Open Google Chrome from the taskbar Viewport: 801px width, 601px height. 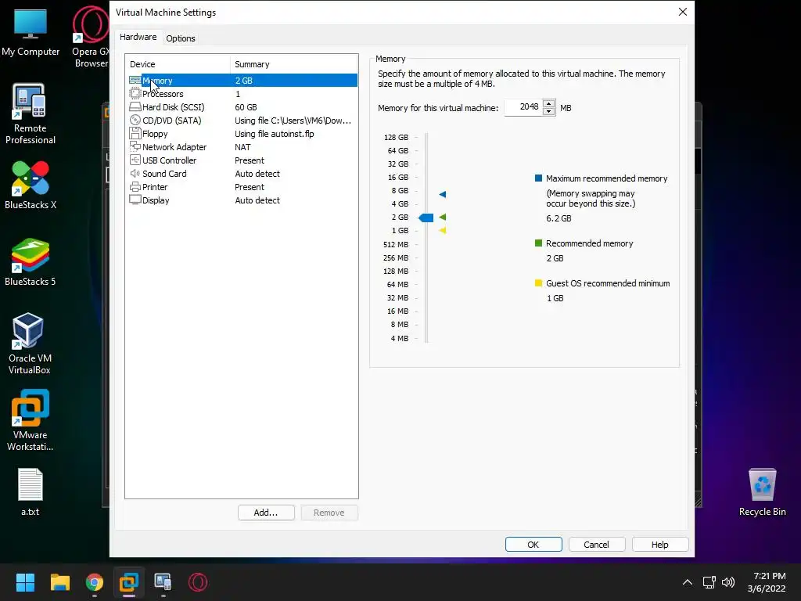point(95,582)
